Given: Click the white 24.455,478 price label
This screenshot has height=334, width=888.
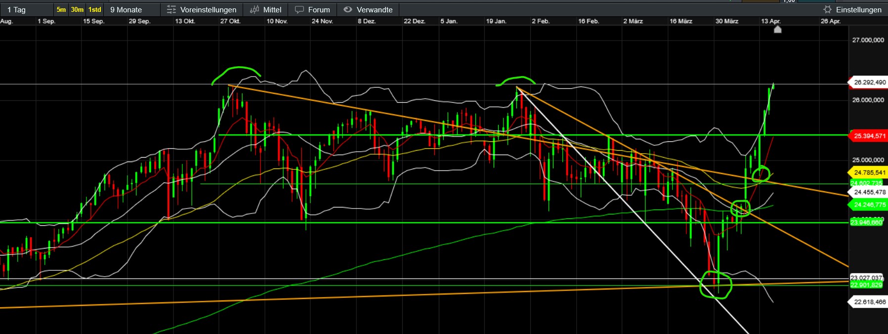Looking at the screenshot, I should [x=869, y=192].
